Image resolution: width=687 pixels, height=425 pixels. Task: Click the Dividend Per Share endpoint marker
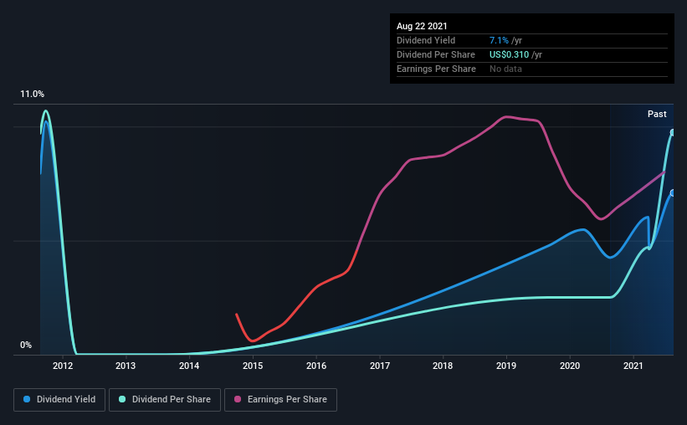(673, 133)
